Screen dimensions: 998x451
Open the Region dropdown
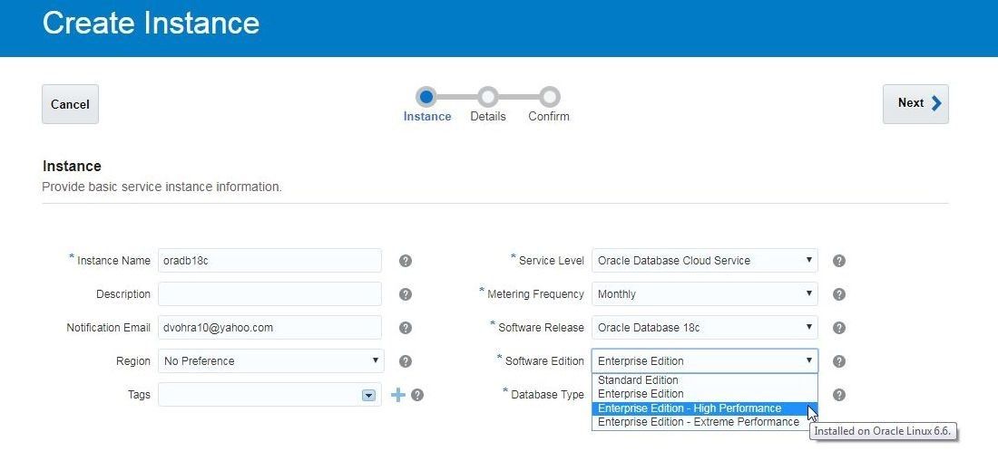(x=270, y=360)
